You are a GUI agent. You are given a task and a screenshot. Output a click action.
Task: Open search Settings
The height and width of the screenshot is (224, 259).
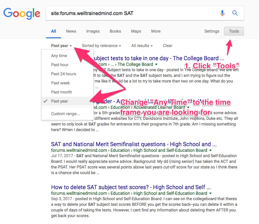tap(212, 31)
